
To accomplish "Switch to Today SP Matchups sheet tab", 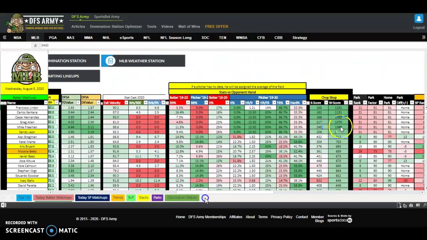I will coord(92,198).
